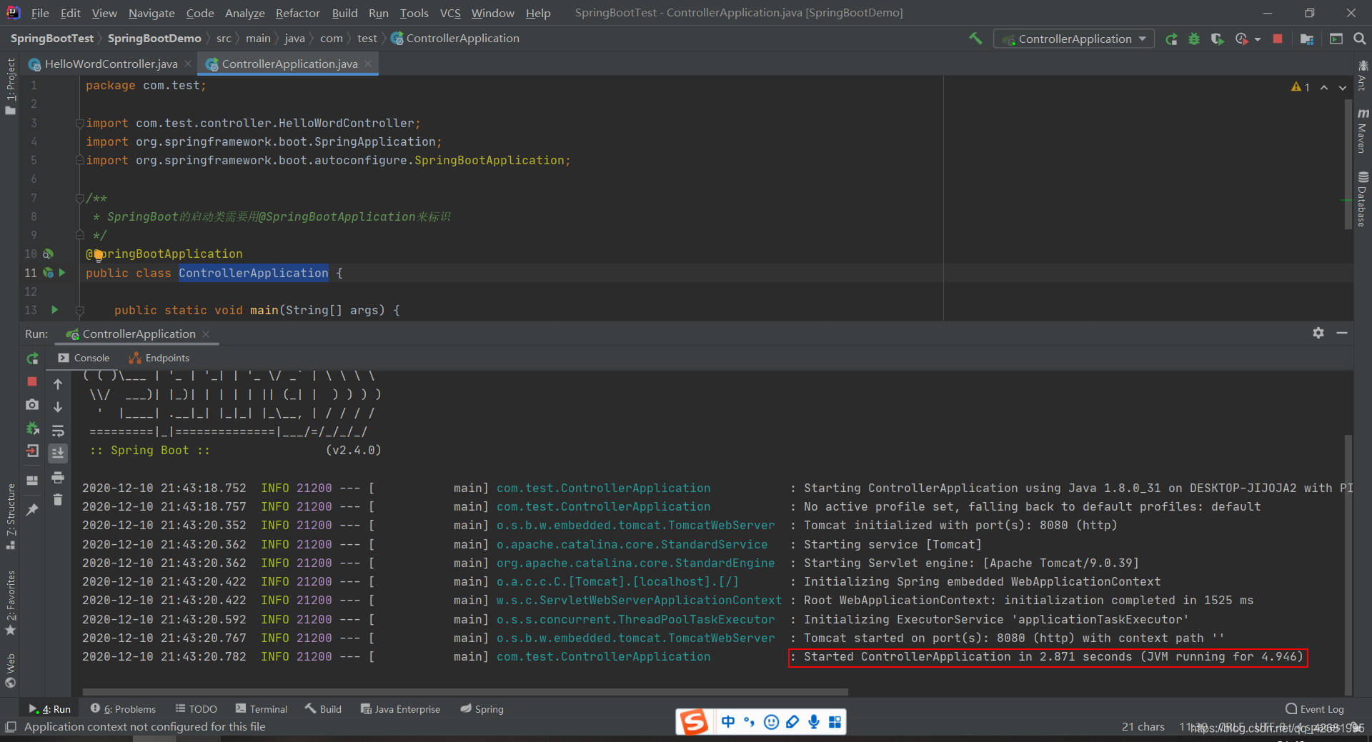Screen dimensions: 1372x742
Task: Open Run Anything icon
Action: [1336, 39]
